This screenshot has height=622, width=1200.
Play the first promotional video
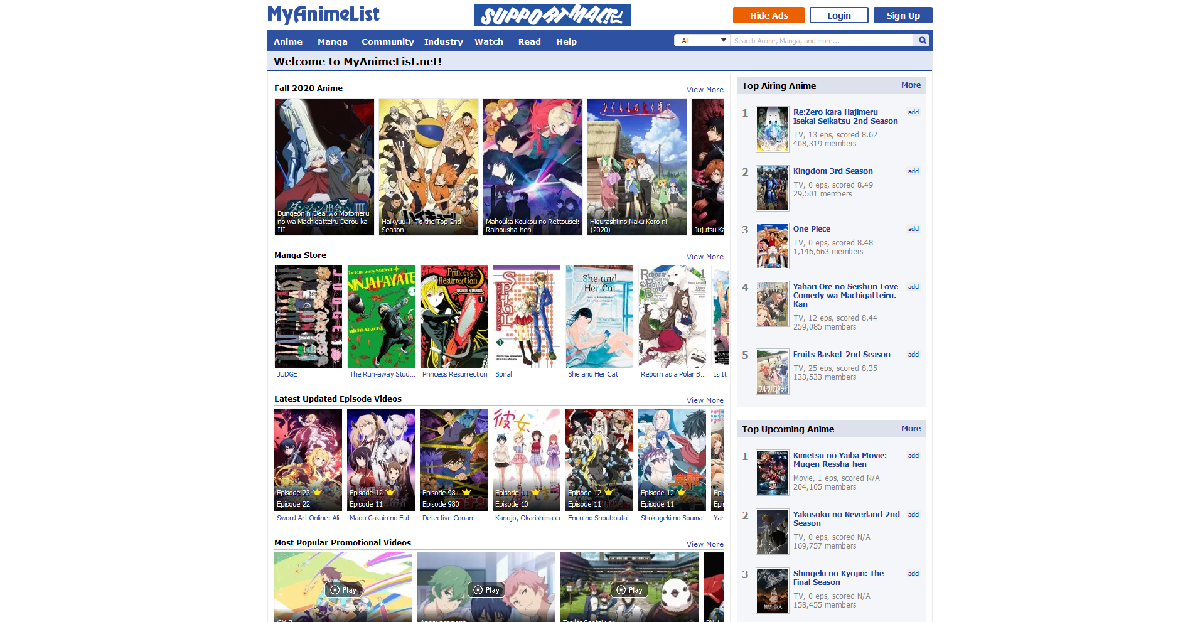pos(343,589)
